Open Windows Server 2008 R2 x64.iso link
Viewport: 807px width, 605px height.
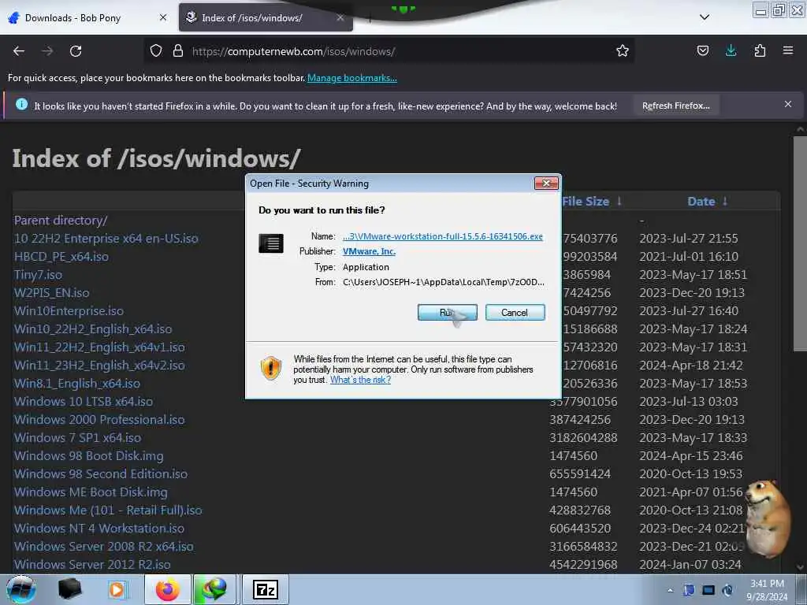point(104,547)
